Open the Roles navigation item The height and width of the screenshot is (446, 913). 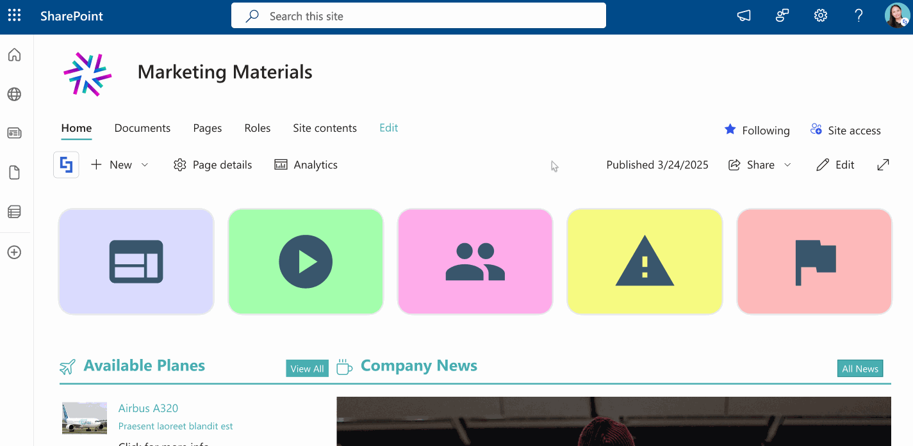[x=258, y=128]
